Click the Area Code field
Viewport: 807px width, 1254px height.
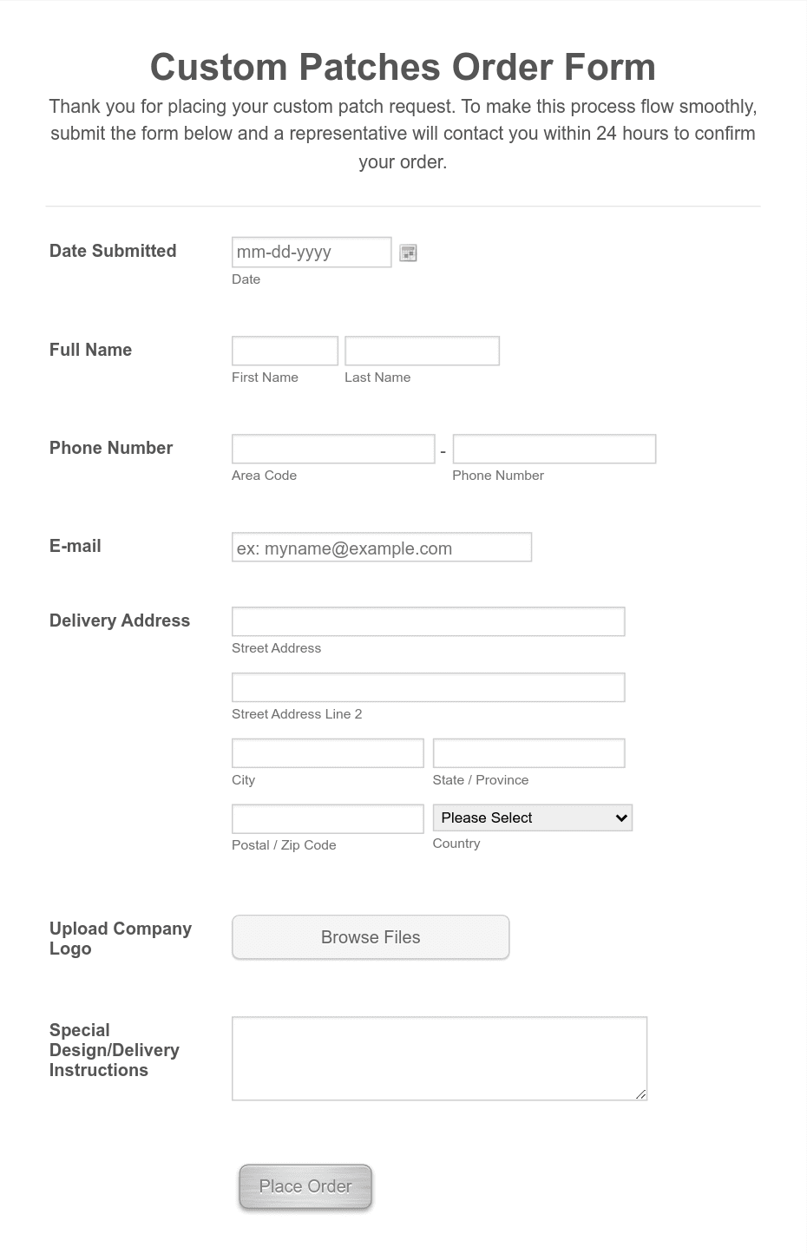332,449
